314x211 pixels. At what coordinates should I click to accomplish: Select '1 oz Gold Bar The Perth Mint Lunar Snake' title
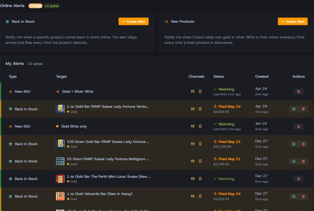[109, 176]
